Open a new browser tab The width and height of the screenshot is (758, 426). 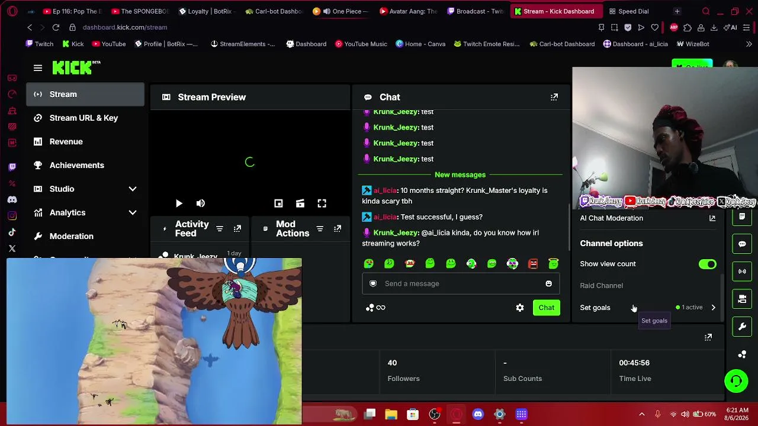point(677,11)
